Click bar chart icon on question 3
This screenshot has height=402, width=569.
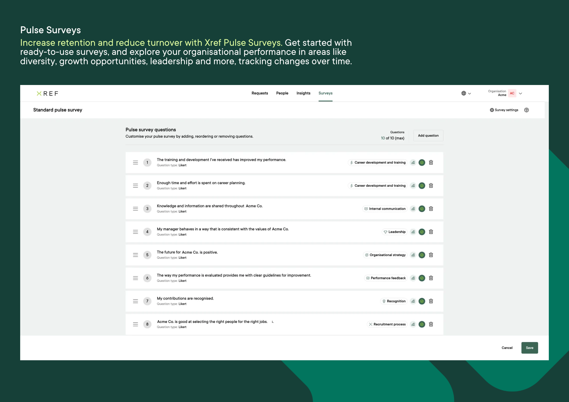413,209
